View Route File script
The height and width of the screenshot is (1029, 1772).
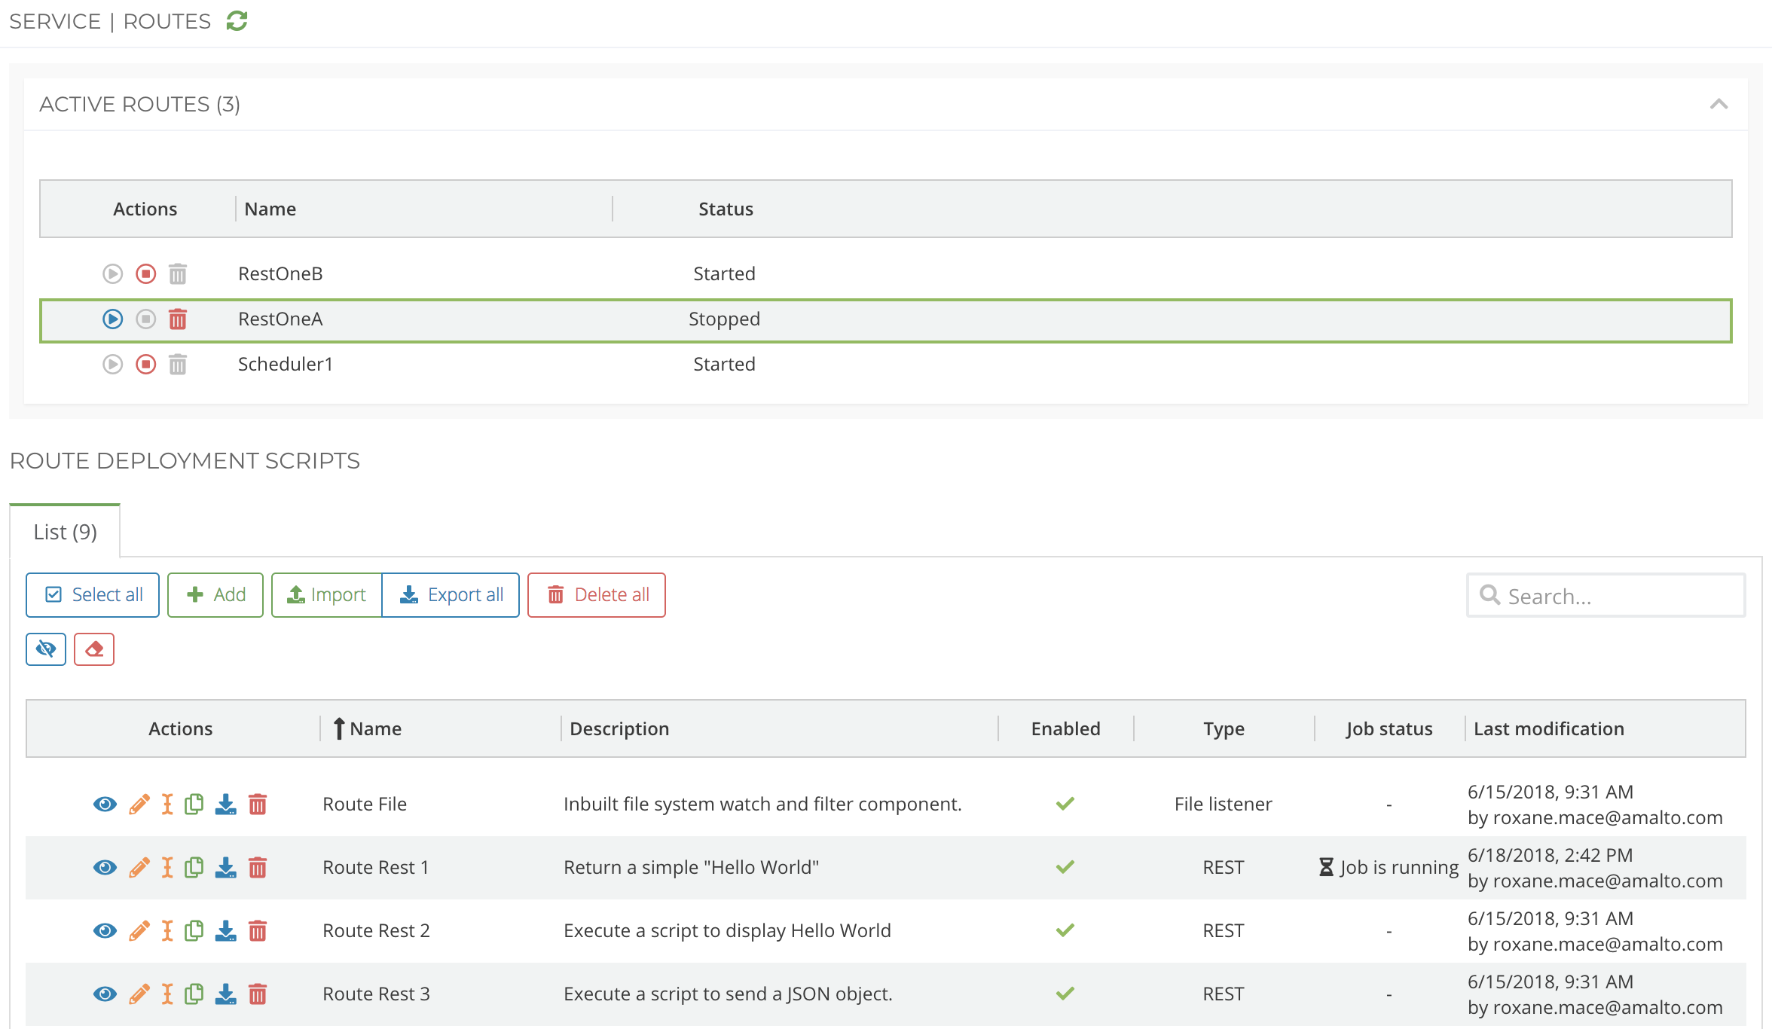pos(105,805)
